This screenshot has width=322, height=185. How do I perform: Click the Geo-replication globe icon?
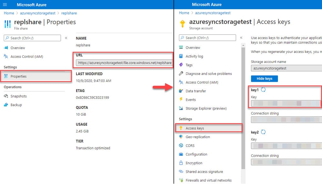[x=181, y=137]
